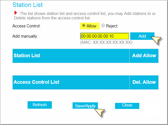Click the Add Allow column header
The width and height of the screenshot is (168, 125).
[144, 56]
